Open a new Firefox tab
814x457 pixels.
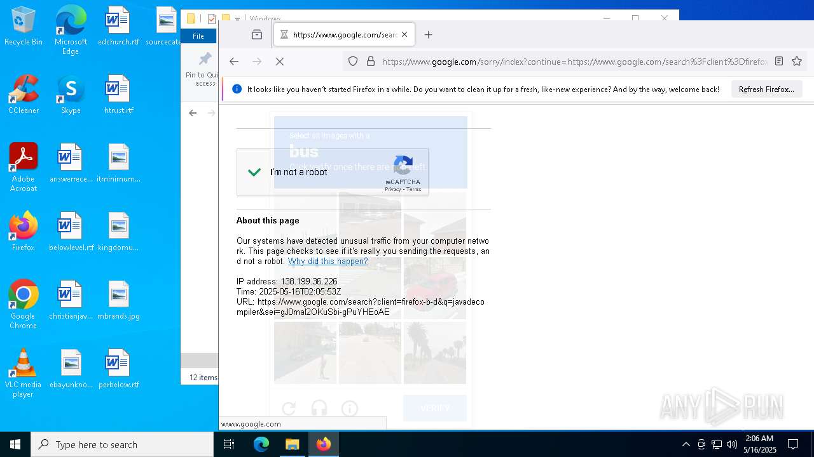[428, 35]
